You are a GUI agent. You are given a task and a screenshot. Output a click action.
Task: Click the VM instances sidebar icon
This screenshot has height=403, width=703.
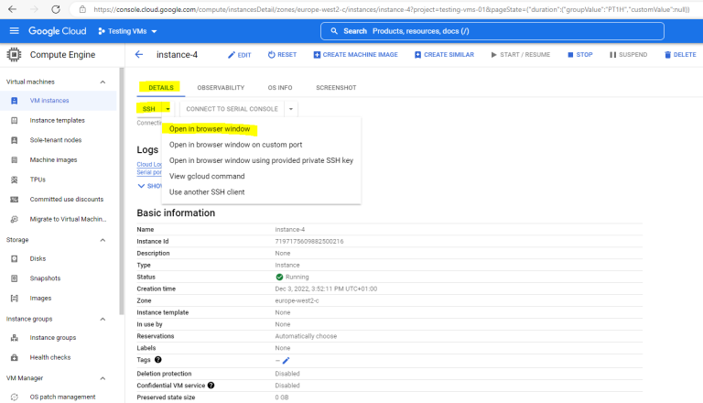point(15,101)
